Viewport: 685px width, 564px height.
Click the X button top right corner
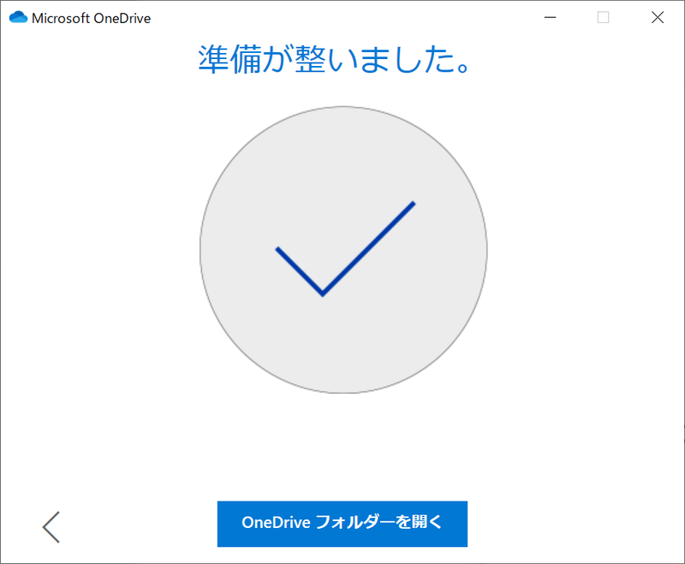click(658, 17)
